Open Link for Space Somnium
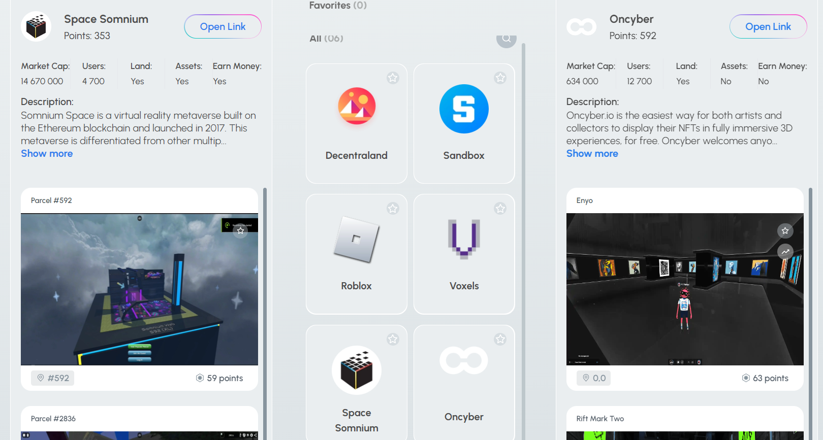823x440 pixels. 223,26
